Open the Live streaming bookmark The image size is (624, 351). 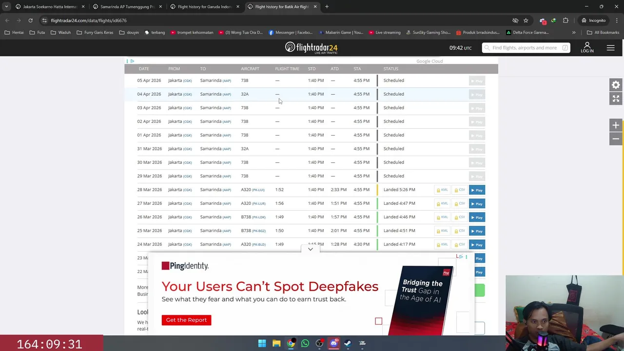(x=385, y=33)
